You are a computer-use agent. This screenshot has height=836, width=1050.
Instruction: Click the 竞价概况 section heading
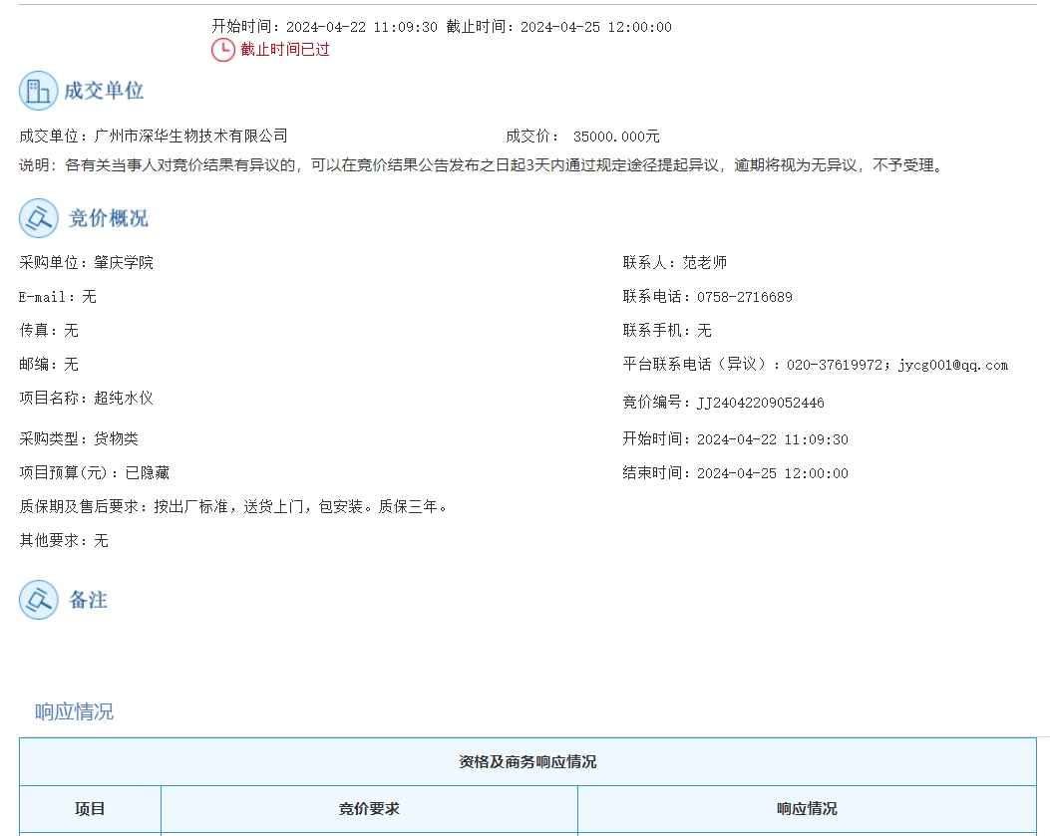point(108,218)
